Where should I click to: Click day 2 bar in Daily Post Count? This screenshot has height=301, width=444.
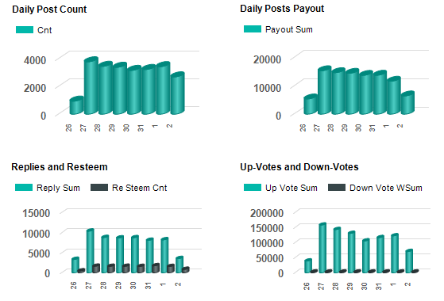(178, 93)
